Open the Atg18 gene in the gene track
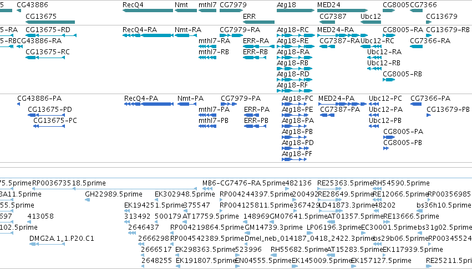472x269 pixels. point(296,11)
